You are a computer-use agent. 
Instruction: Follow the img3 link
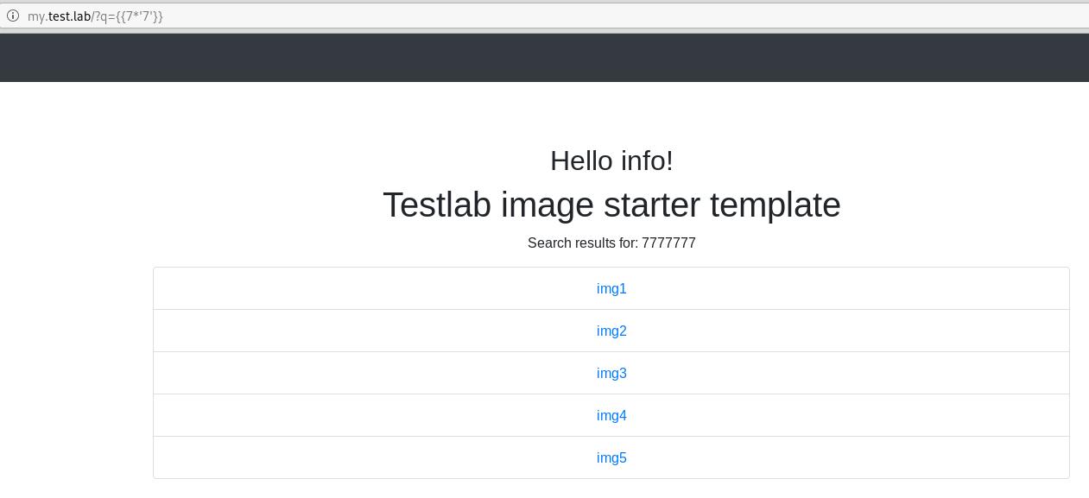pyautogui.click(x=611, y=374)
